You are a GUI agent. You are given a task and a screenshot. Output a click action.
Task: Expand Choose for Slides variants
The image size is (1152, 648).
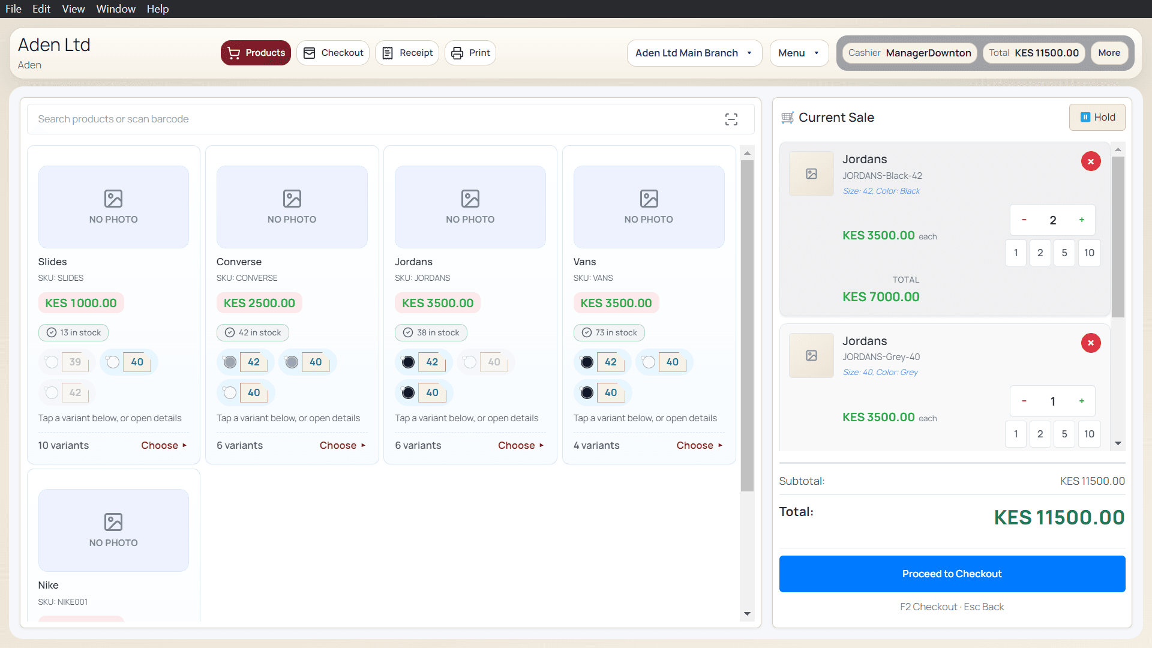164,445
